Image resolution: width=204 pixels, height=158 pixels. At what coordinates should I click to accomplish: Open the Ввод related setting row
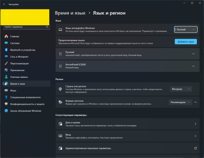tap(128, 136)
